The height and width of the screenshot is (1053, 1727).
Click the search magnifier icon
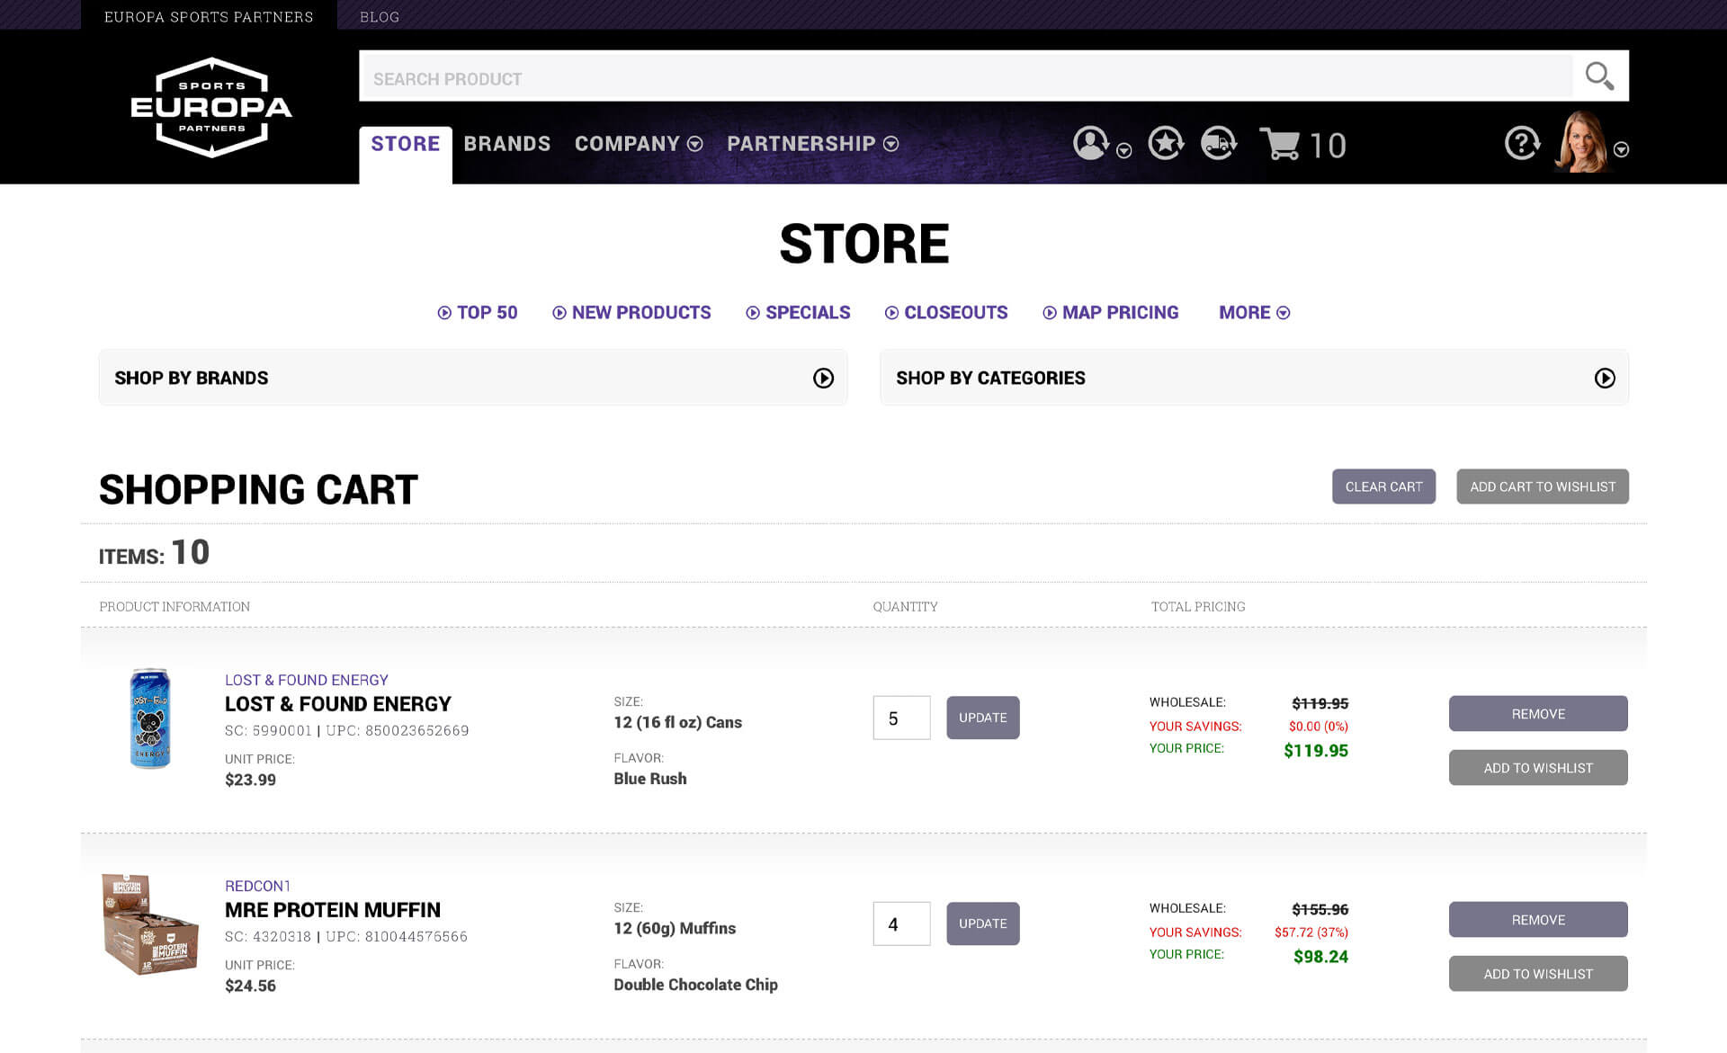coord(1599,76)
